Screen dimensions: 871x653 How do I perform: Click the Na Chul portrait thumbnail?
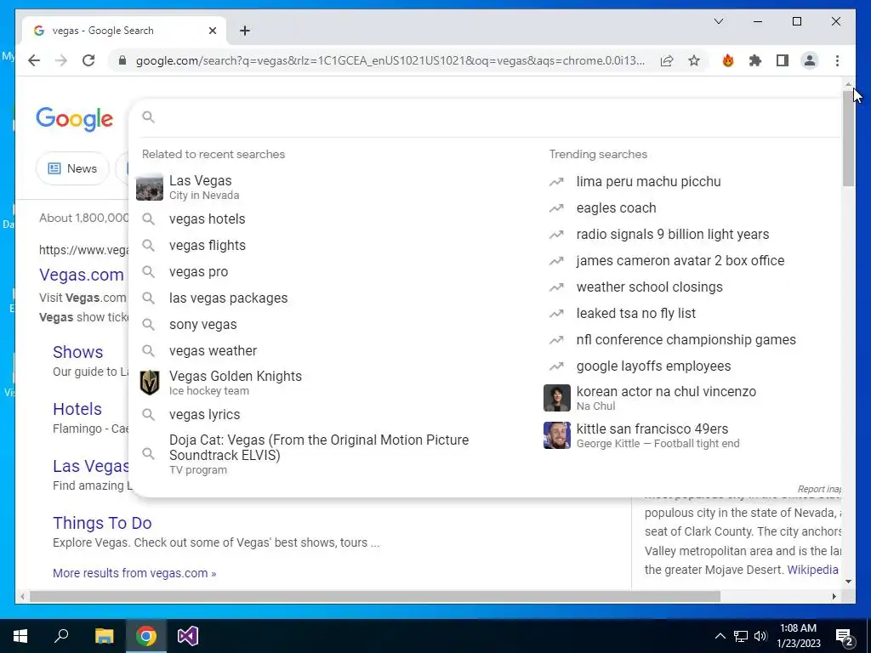point(556,398)
